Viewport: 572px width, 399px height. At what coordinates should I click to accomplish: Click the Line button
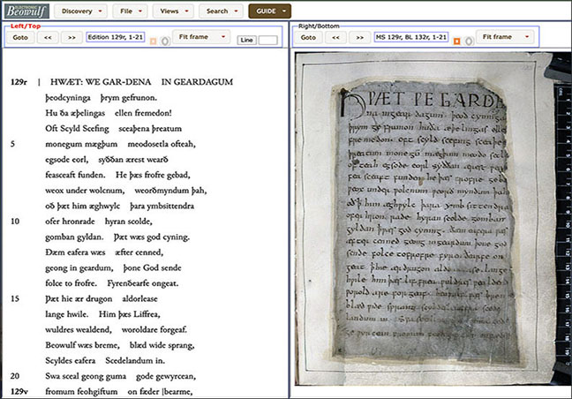246,40
